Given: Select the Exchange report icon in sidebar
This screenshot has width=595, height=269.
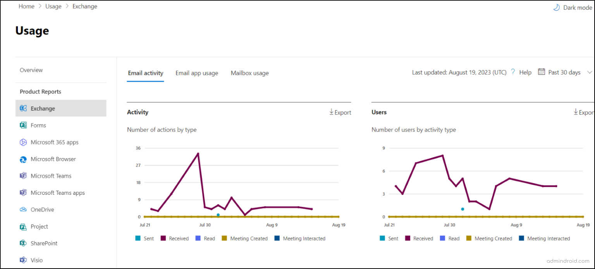Looking at the screenshot, I should tap(24, 108).
